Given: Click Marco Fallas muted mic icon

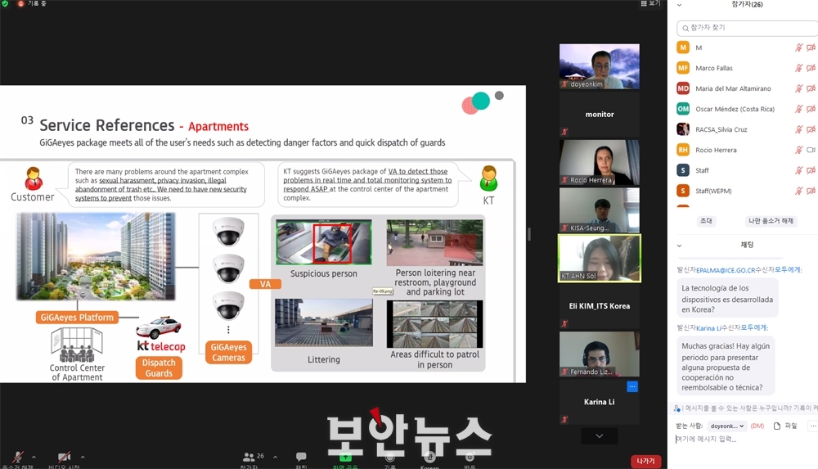Looking at the screenshot, I should (798, 68).
